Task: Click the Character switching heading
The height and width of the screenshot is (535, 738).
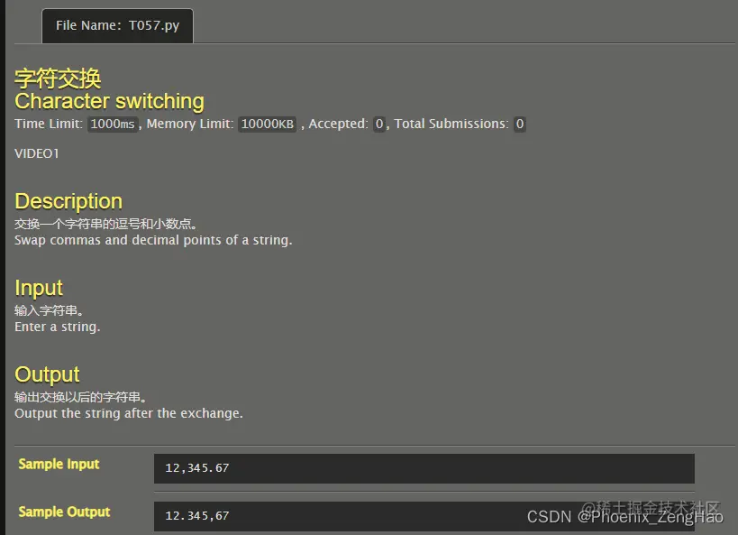Action: click(109, 101)
